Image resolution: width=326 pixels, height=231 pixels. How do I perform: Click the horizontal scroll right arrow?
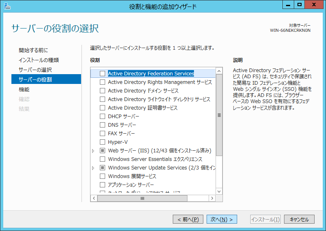pos(212,198)
